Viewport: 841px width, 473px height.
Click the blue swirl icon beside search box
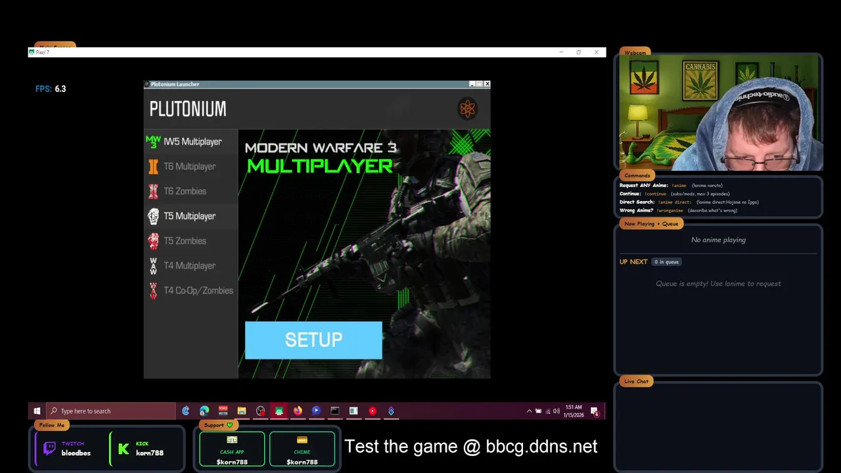[186, 411]
